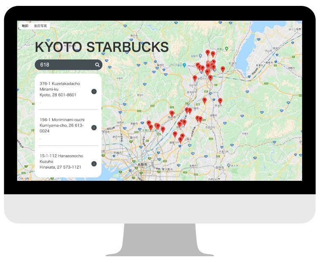The image size is (321, 263).
Task: Click the lone red pin nearest 大津市
Action: click(223, 69)
